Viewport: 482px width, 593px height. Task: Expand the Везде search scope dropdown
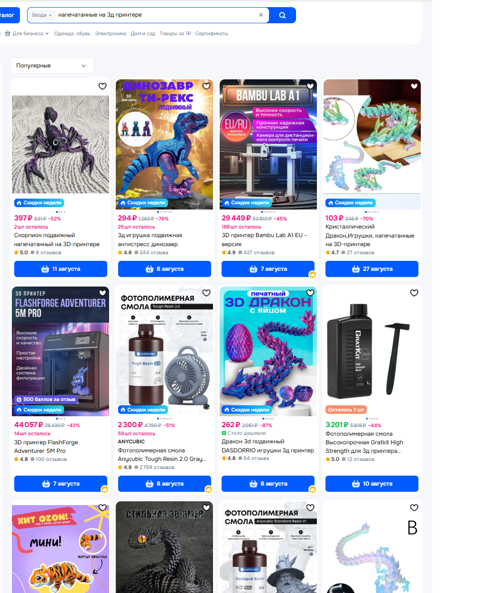point(42,15)
